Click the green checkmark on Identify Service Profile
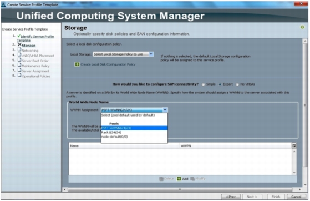The image size is (310, 201). (x=19, y=36)
